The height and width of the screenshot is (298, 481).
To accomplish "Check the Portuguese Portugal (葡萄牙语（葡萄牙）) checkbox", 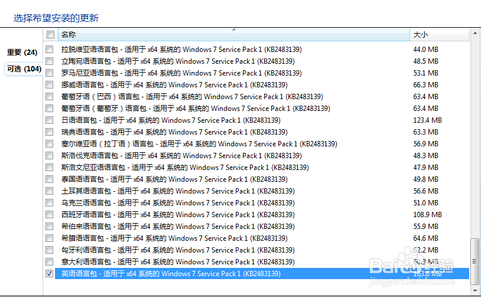I will coord(50,108).
